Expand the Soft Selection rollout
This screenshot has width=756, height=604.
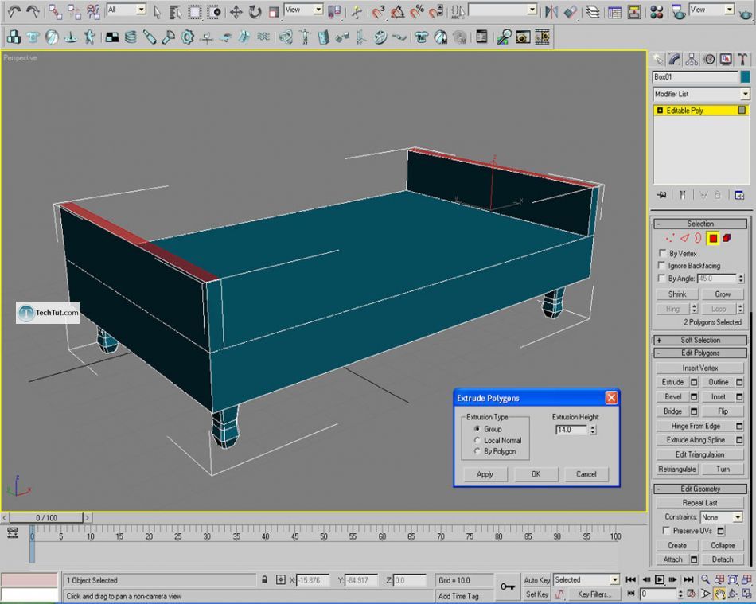tap(700, 340)
